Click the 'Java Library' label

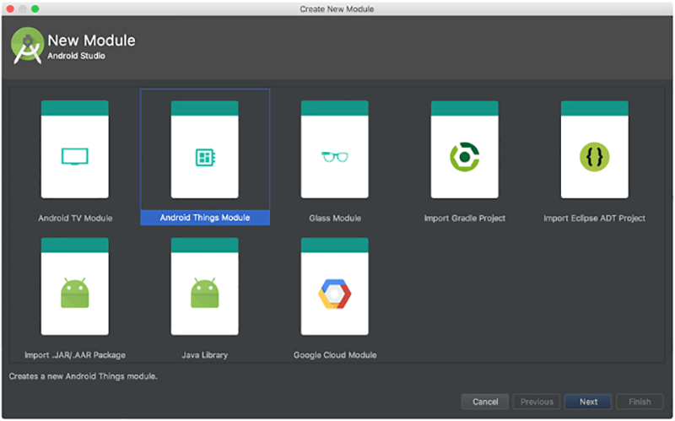[204, 355]
